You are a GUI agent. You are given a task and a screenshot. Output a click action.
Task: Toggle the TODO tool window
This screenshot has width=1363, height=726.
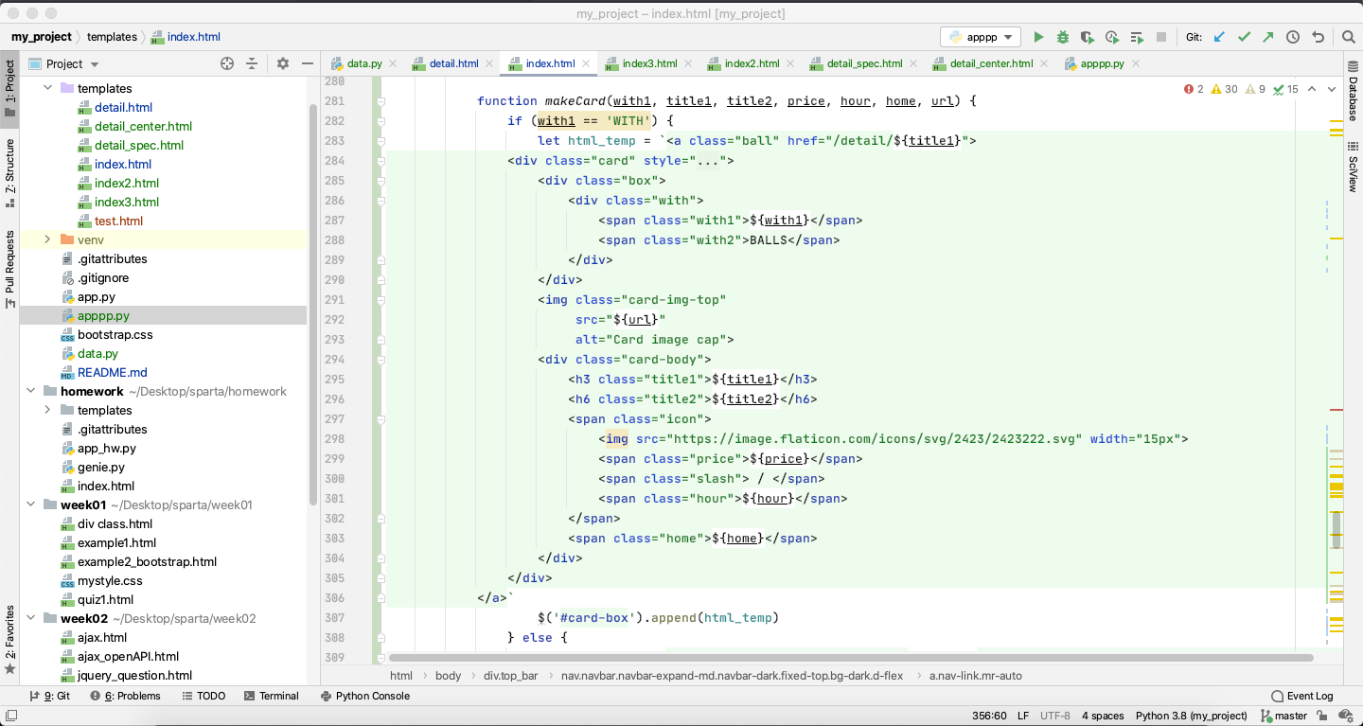coord(203,696)
